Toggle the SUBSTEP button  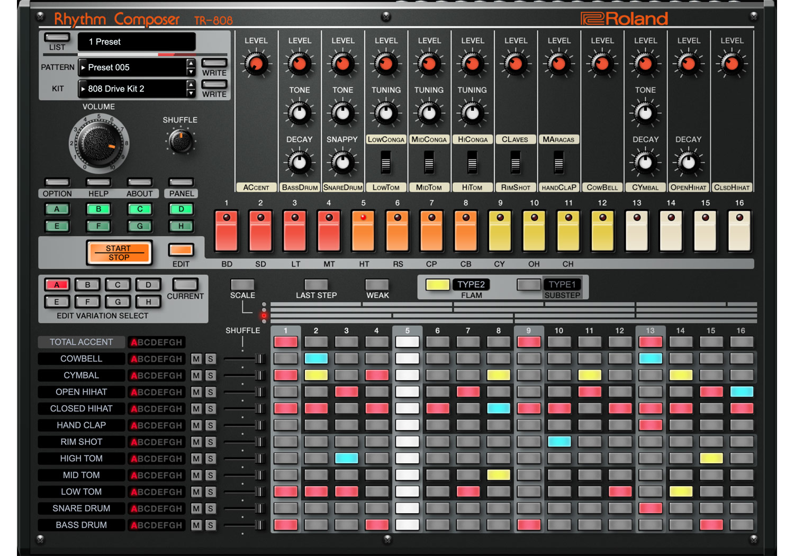(x=528, y=284)
